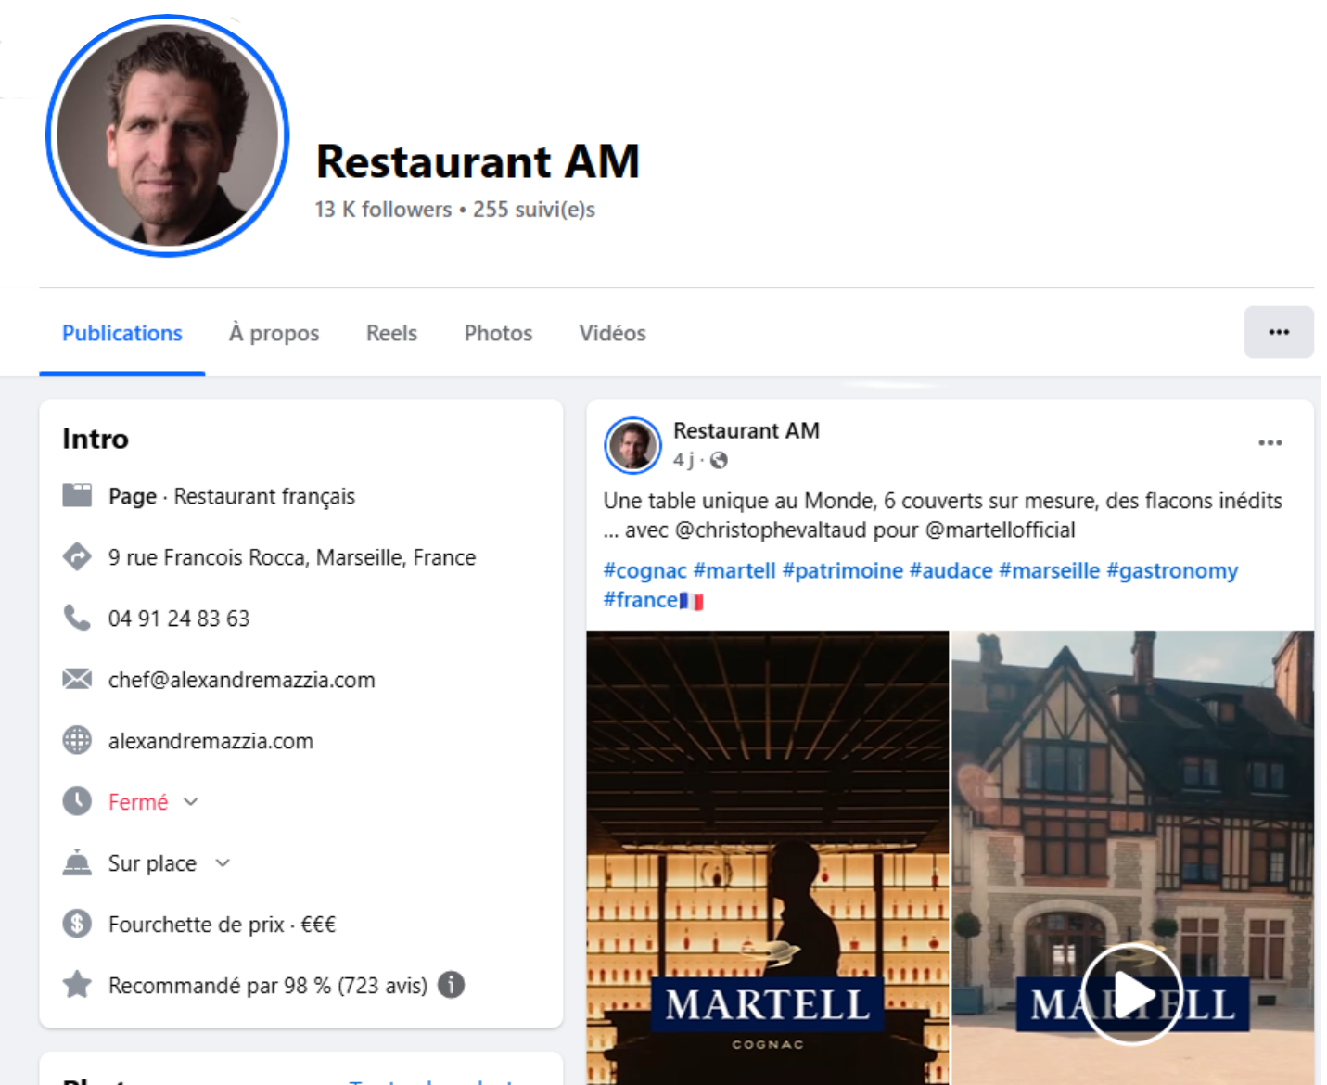
Task: Expand the Fermé opening-hours chevron
Action: pyautogui.click(x=192, y=802)
